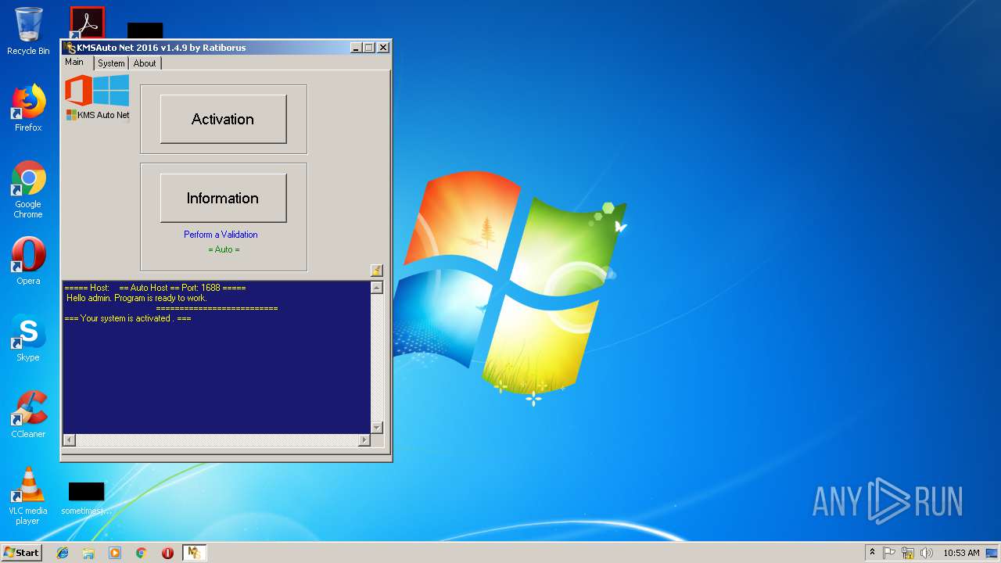Launch Windows Media Player from the taskbar
Image resolution: width=1001 pixels, height=563 pixels.
point(115,553)
